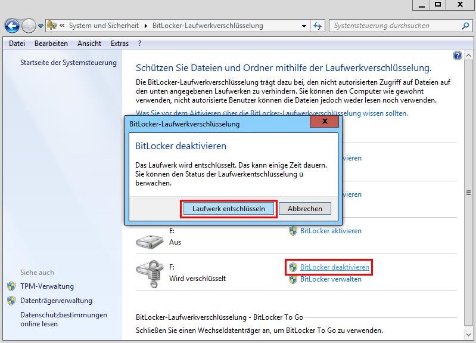Open the address bar history dropdown
The width and height of the screenshot is (476, 343).
click(x=304, y=26)
